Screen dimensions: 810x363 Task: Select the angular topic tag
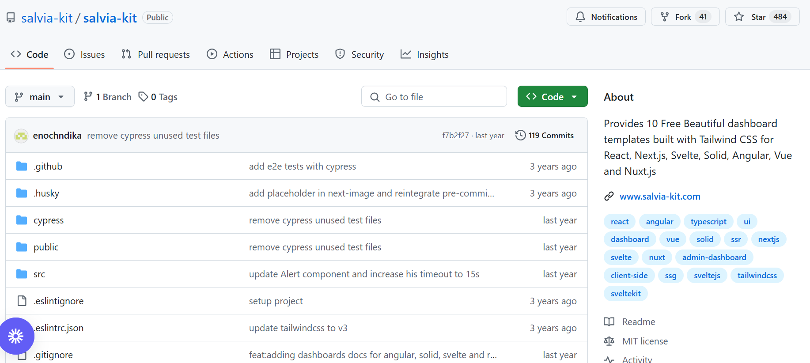(x=660, y=222)
